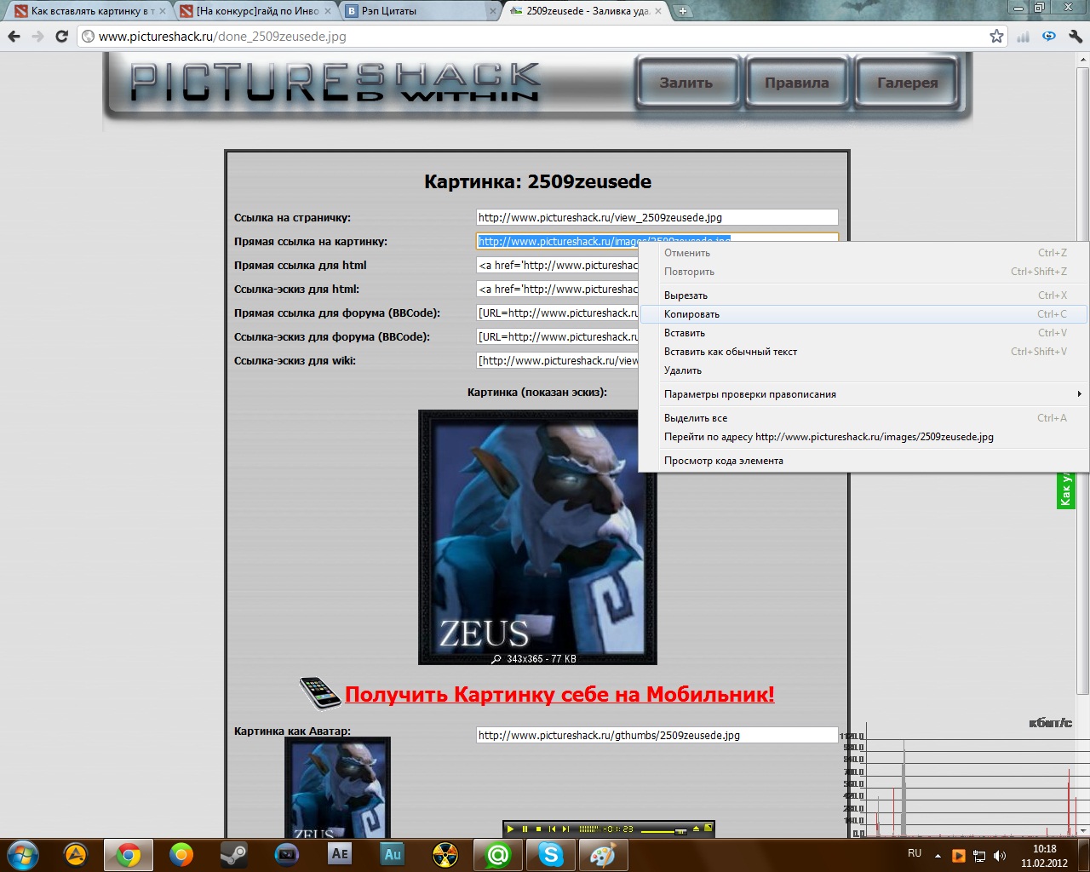Open 'Получить Картинку себе на Мобильник!' link

pyautogui.click(x=559, y=694)
